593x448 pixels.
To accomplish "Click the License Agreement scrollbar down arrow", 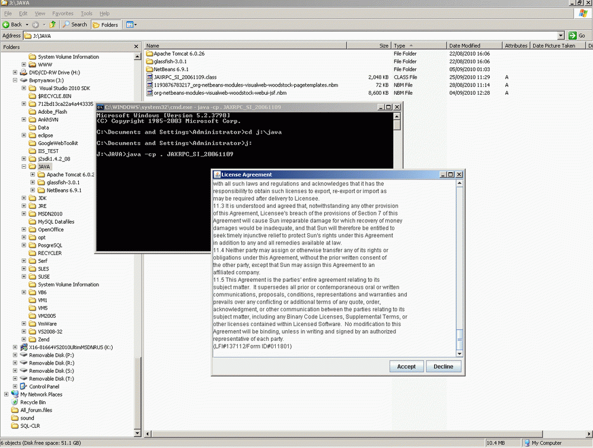I will point(460,354).
